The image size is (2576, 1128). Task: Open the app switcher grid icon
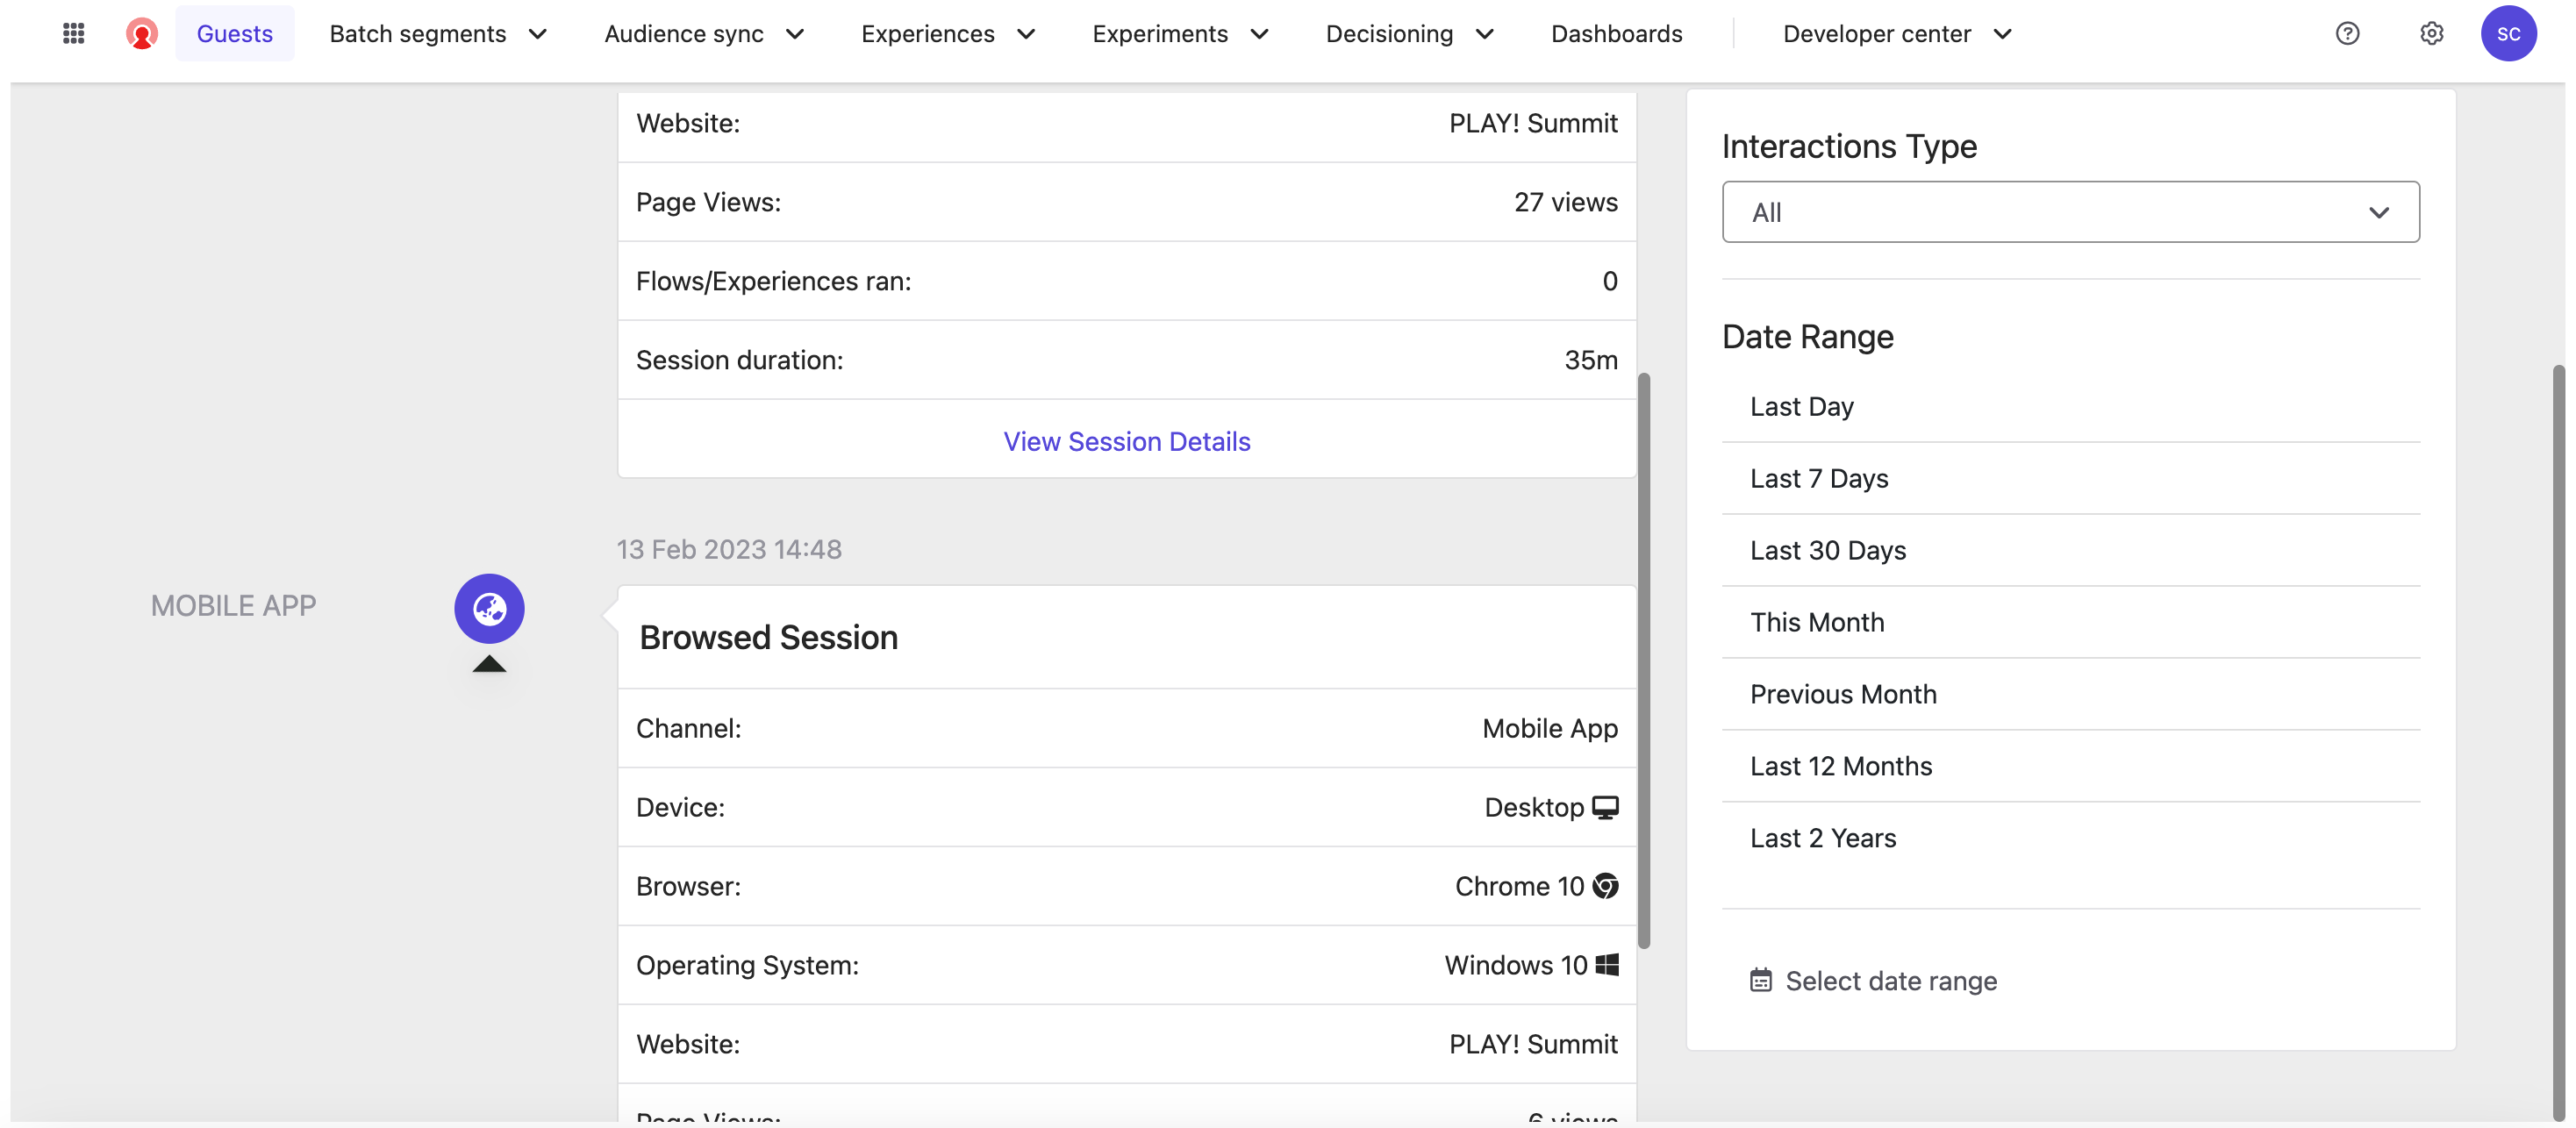point(73,33)
